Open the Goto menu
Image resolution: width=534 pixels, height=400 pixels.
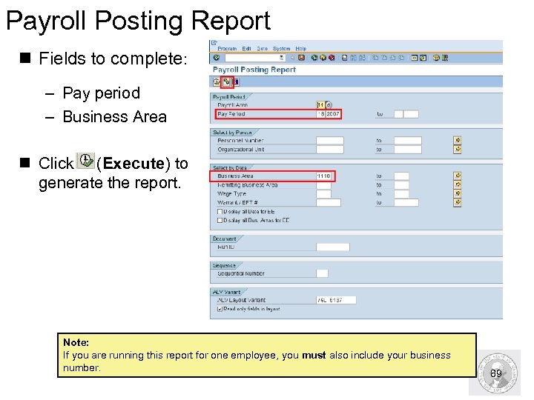[263, 49]
